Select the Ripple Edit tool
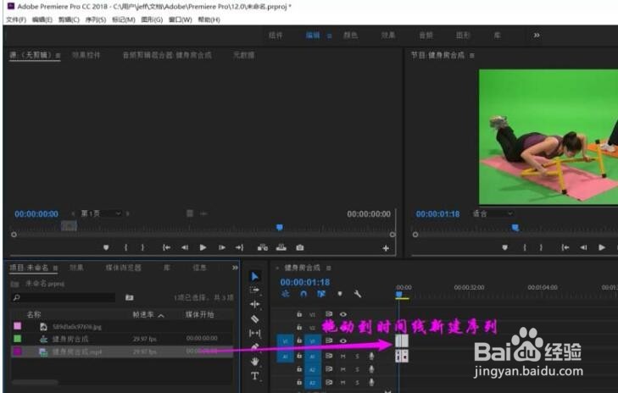 [254, 304]
